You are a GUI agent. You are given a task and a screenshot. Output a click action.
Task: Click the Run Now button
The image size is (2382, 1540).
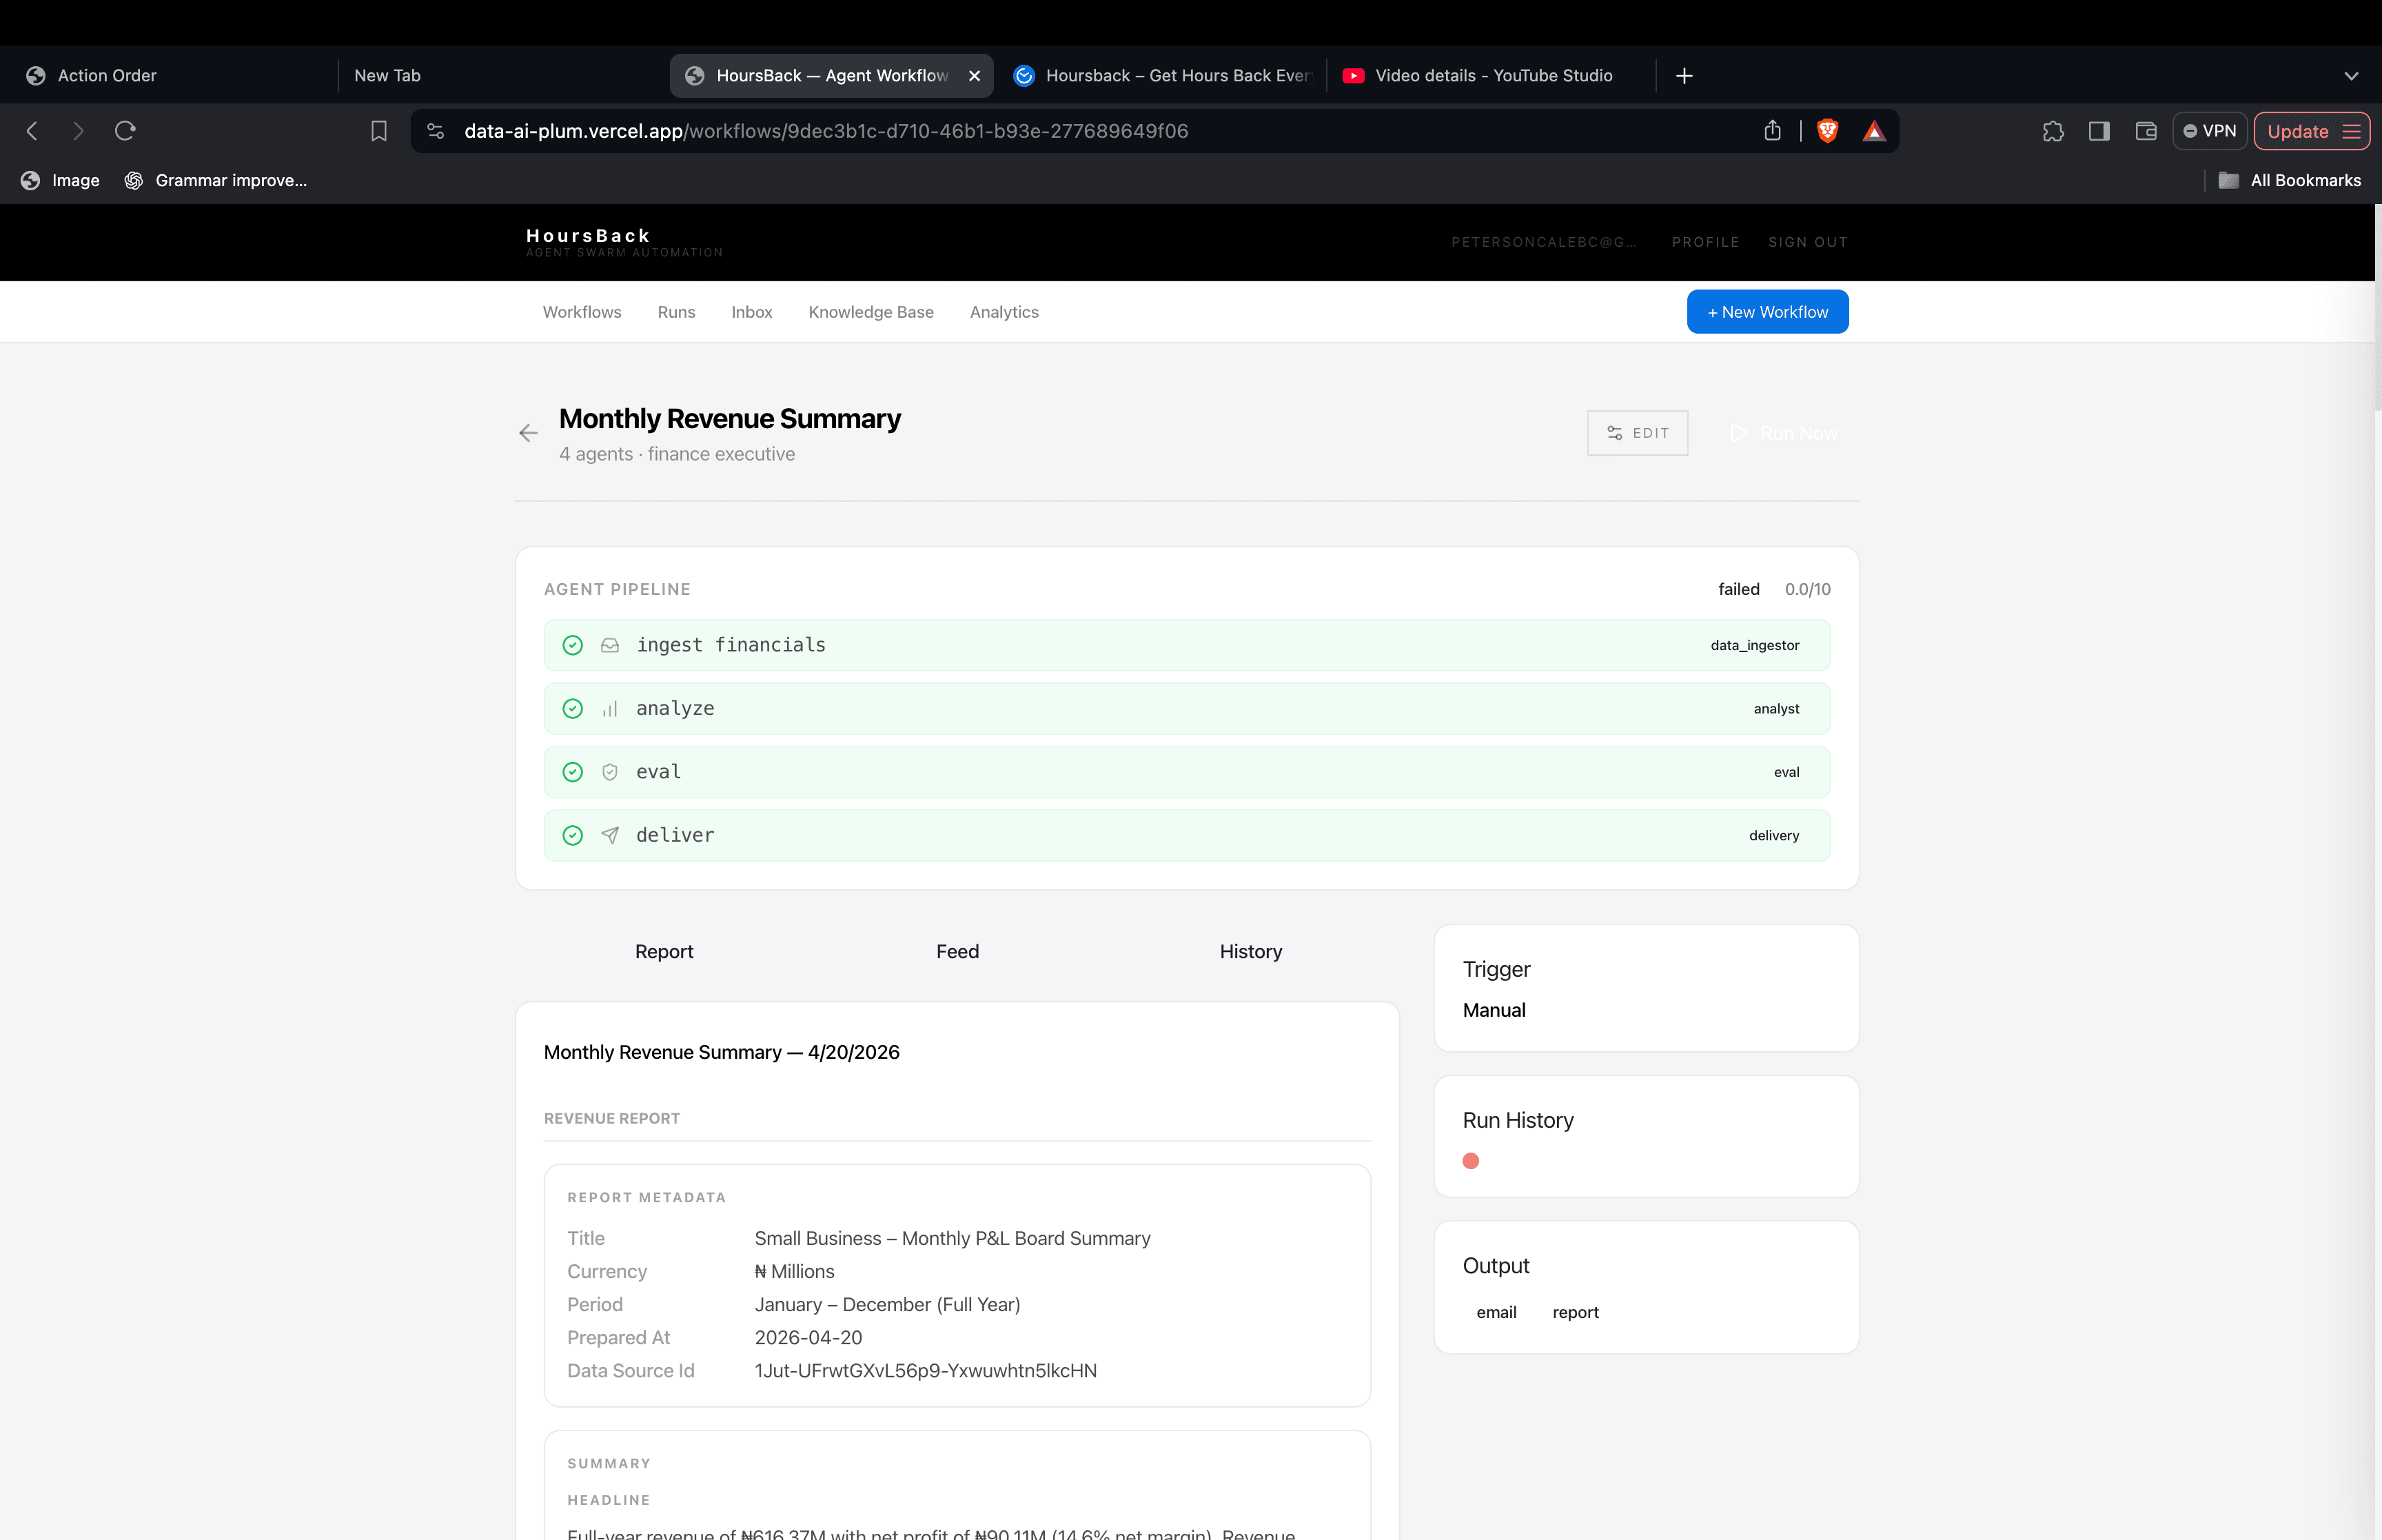click(1784, 433)
